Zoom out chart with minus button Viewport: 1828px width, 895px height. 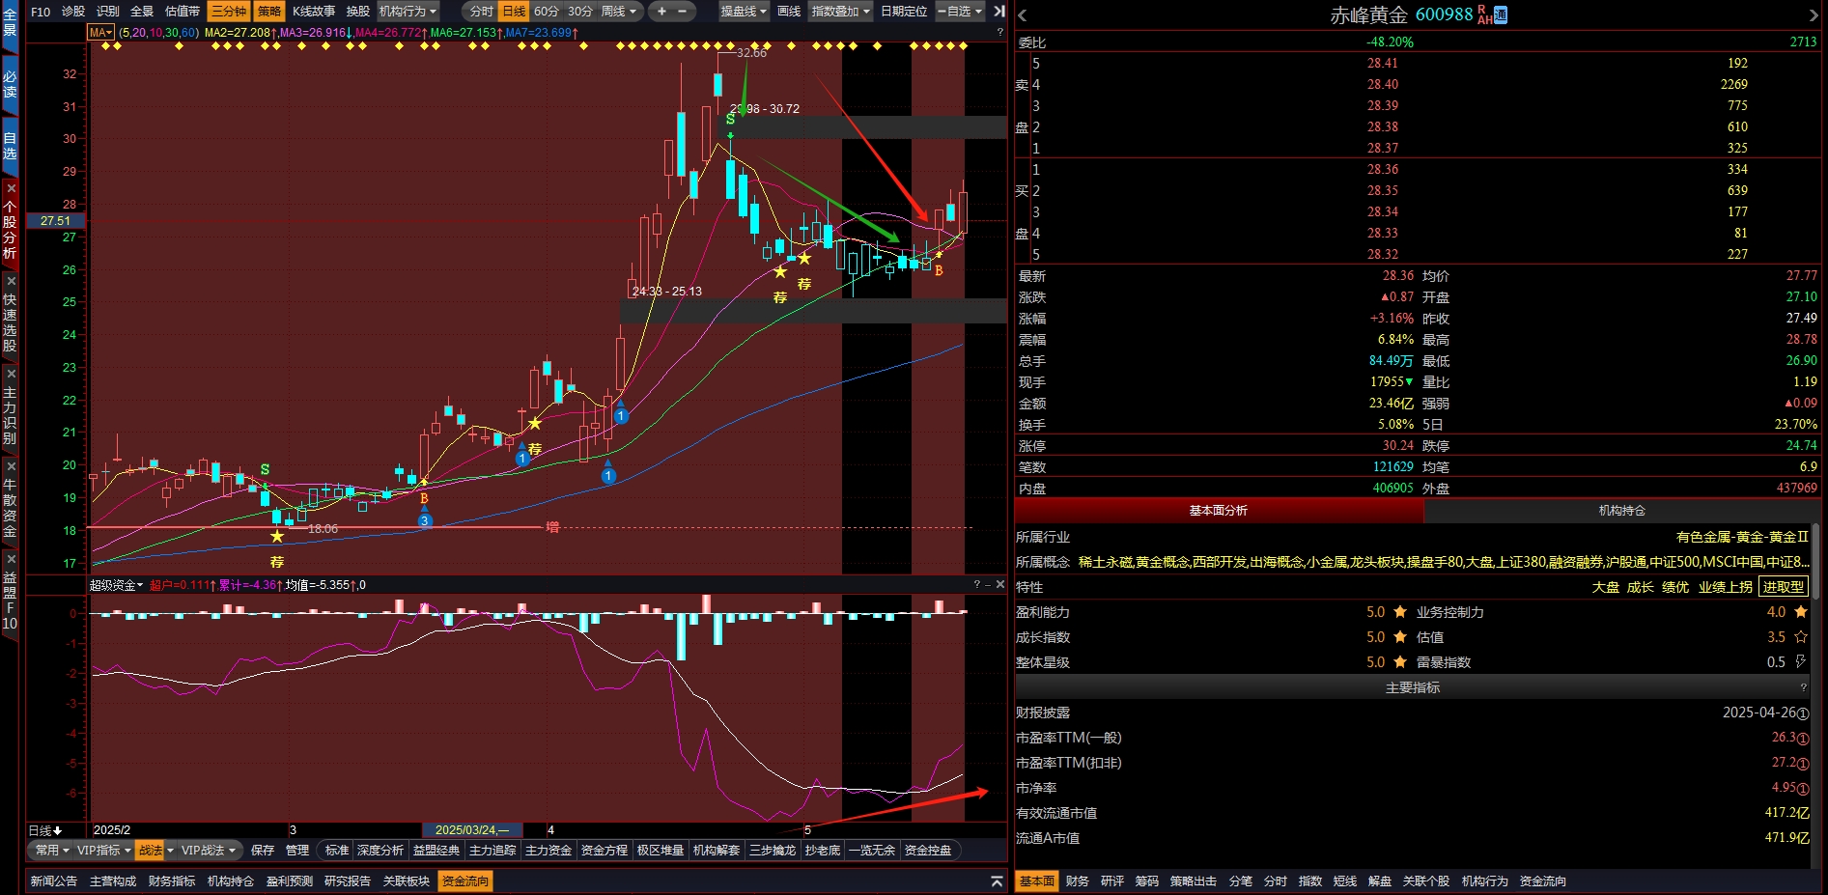682,12
